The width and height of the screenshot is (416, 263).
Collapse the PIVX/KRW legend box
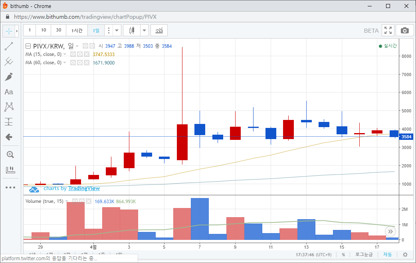(28, 46)
